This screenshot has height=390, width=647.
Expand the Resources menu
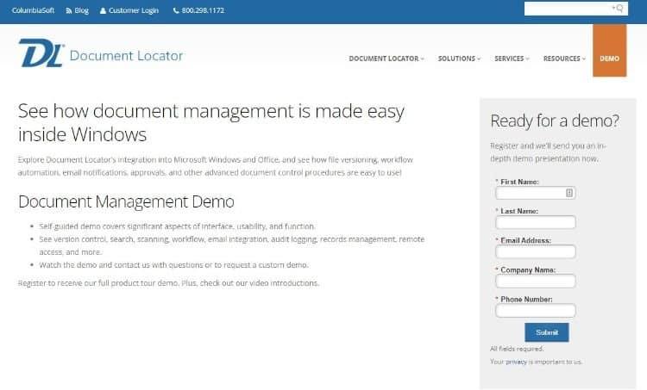click(x=564, y=59)
